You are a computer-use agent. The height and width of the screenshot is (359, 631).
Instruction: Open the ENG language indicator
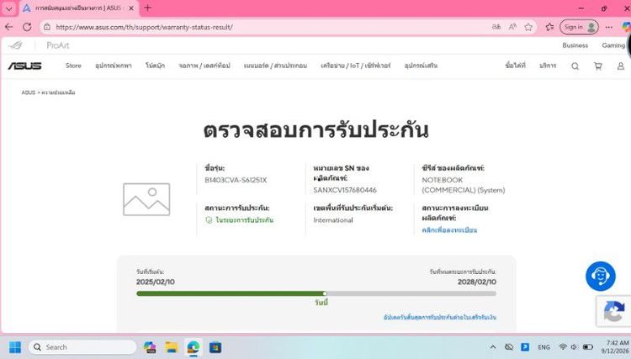(544, 347)
